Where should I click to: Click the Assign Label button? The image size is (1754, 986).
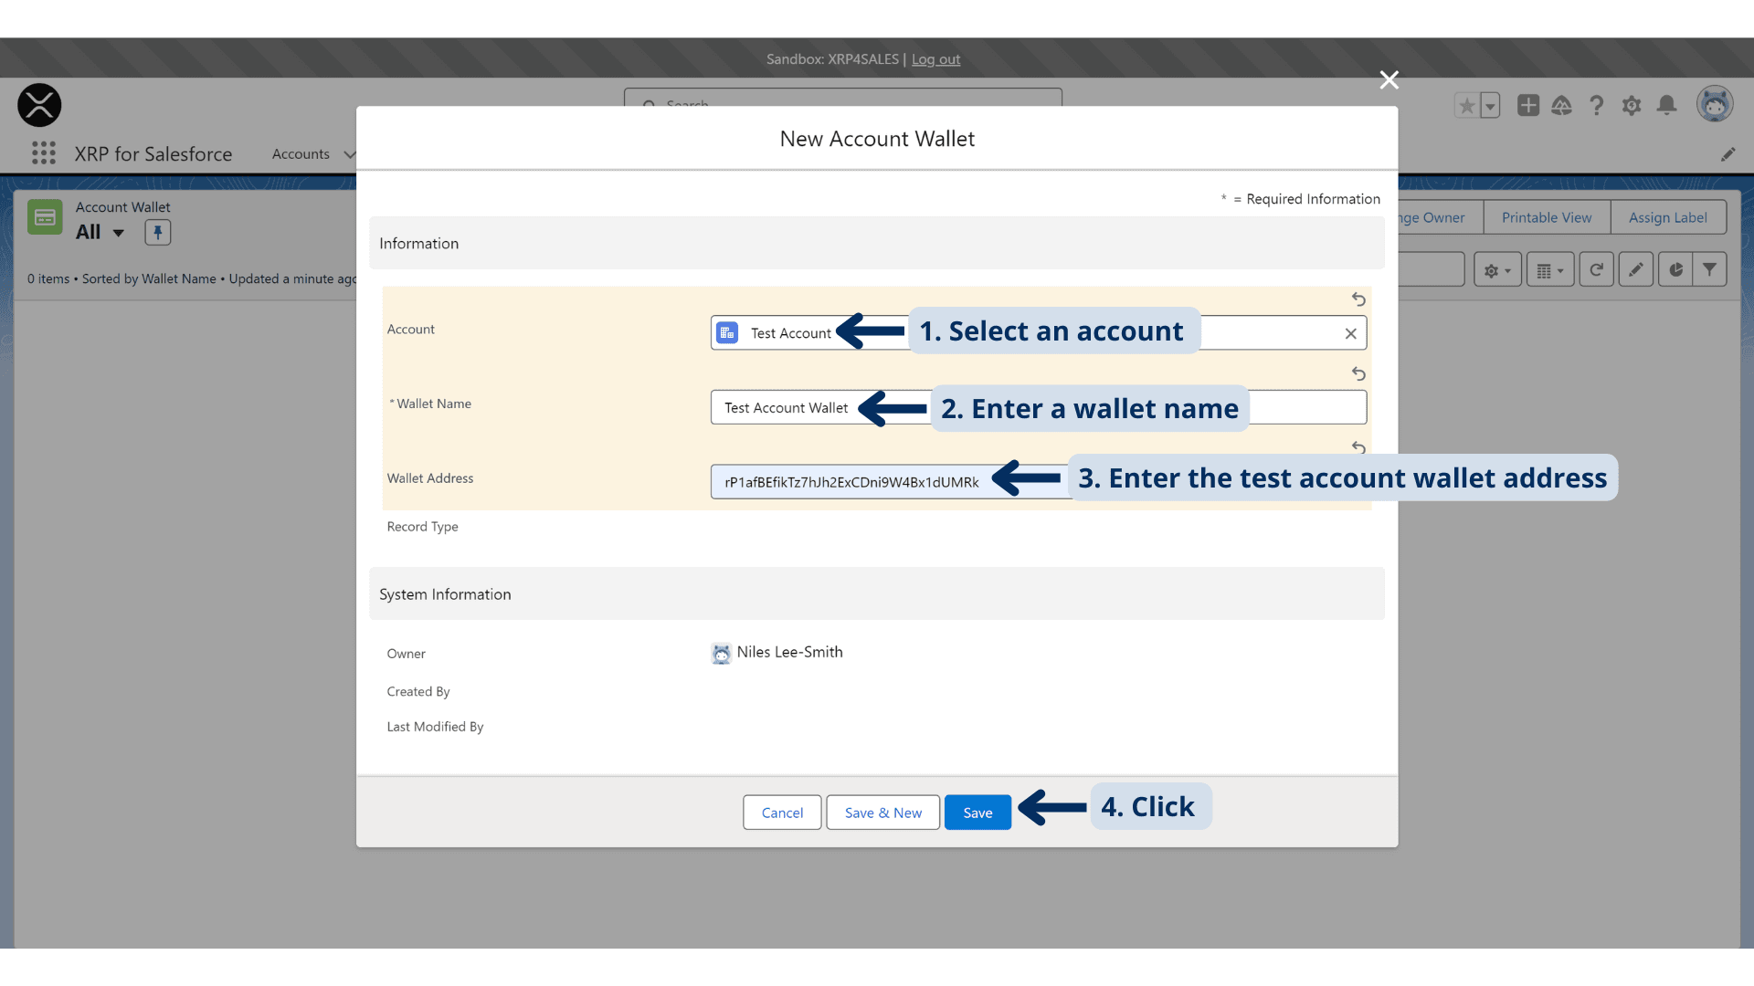[1667, 217]
